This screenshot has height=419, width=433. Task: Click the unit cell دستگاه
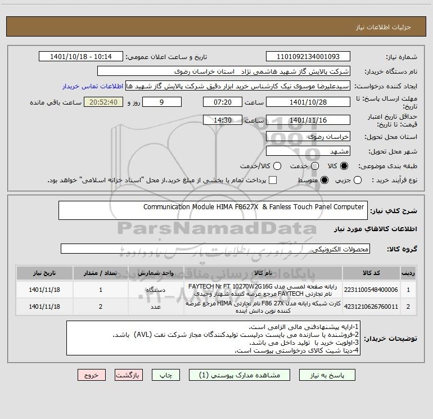click(x=156, y=290)
